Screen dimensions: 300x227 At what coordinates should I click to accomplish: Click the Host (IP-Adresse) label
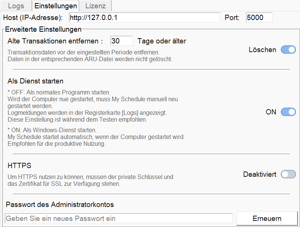click(x=33, y=17)
